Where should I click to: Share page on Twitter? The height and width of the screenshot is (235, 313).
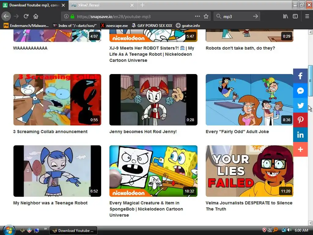[x=300, y=105]
